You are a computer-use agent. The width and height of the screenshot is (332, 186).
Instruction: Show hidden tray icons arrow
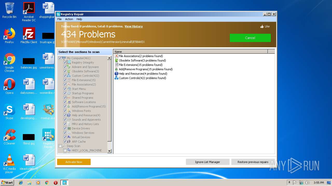pos(289,183)
